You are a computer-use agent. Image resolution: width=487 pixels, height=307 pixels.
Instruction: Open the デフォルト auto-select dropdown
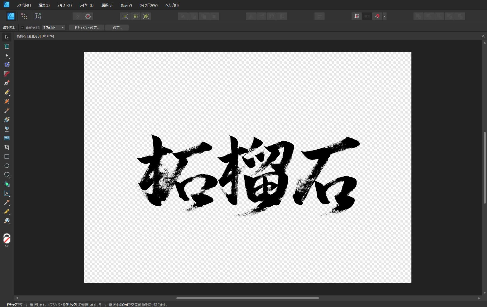click(53, 28)
